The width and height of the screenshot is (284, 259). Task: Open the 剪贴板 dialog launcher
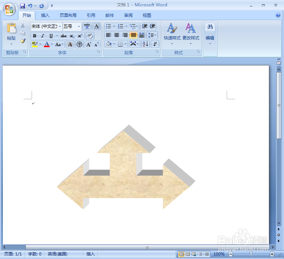tap(25, 52)
